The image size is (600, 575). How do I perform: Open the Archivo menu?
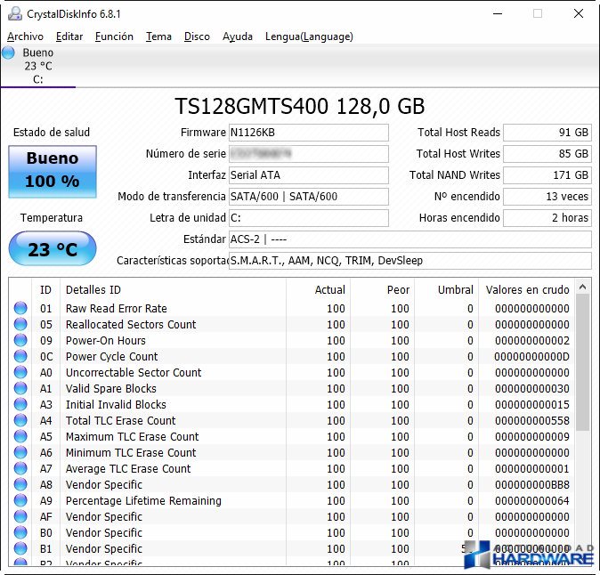pyautogui.click(x=25, y=36)
